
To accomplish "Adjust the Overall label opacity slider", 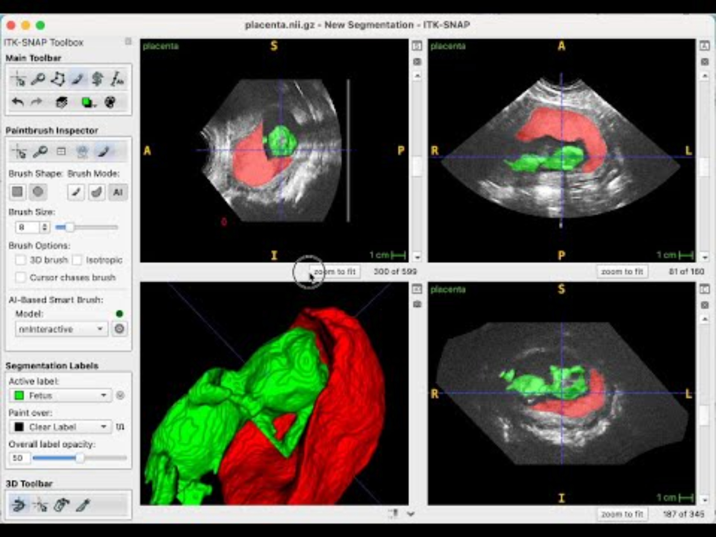I will [x=79, y=458].
